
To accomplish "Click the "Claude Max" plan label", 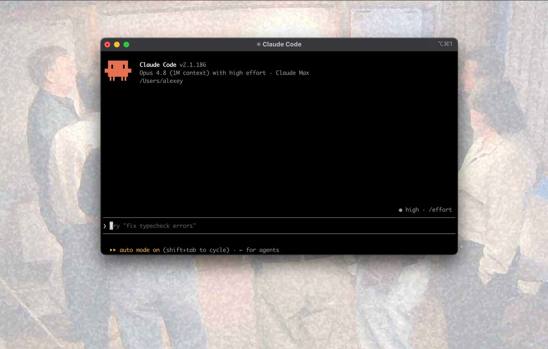I will tap(292, 73).
